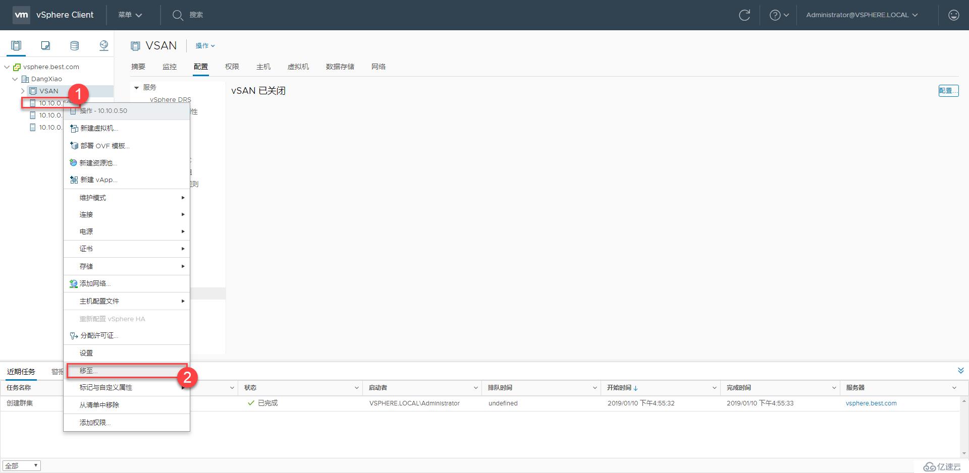Click the 新建资源池 icon in the context menu
The width and height of the screenshot is (969, 473).
pyautogui.click(x=74, y=162)
